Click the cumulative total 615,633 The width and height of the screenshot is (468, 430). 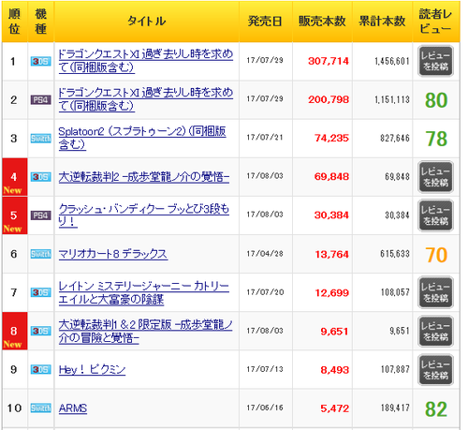coord(395,254)
